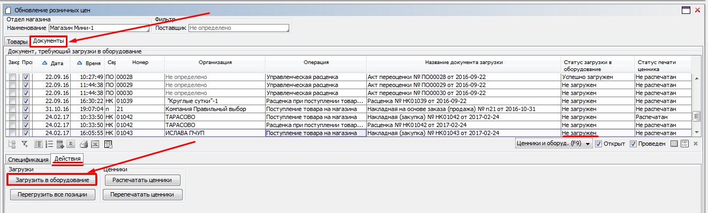
Task: Check the Закр box for document ПО00028
Action: [12, 77]
